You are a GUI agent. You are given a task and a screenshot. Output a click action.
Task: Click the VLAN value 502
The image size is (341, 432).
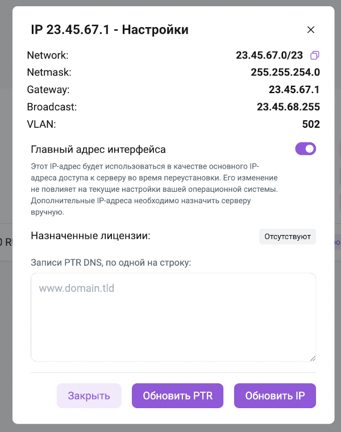(x=311, y=124)
